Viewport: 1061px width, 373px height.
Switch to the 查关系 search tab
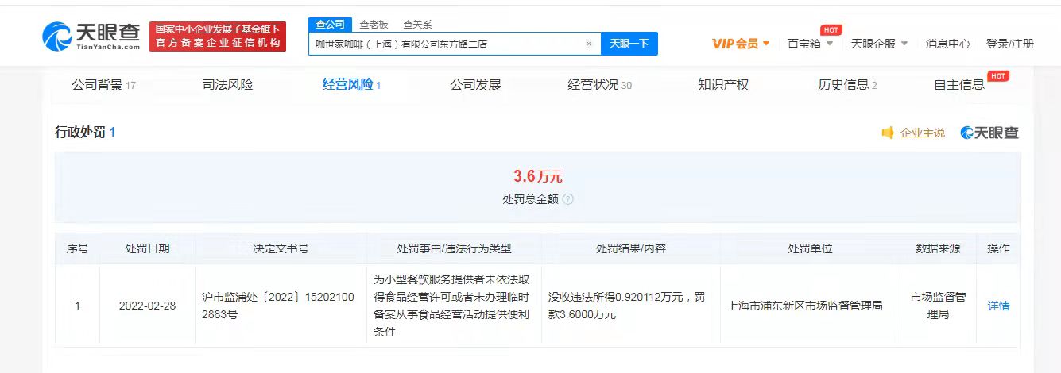click(x=417, y=25)
